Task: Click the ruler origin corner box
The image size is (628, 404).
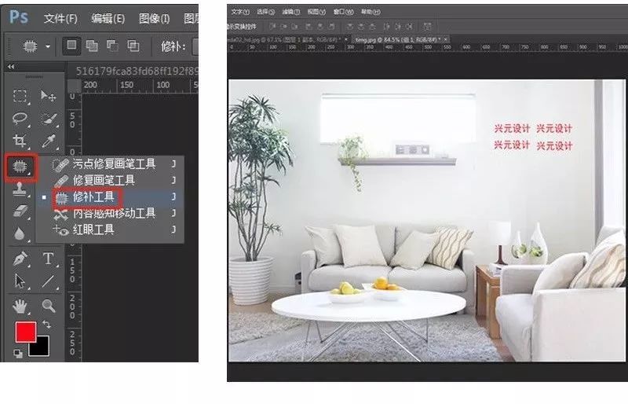Action: coord(74,85)
